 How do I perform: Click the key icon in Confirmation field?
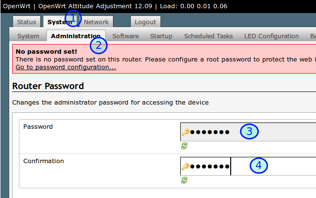tap(185, 166)
